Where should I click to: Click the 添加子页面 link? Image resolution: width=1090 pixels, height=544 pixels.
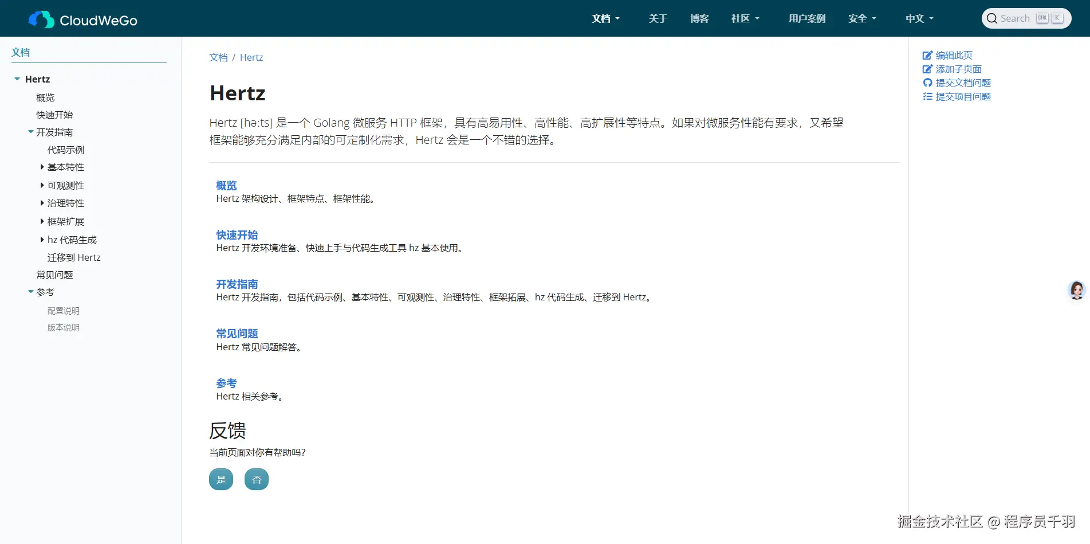coord(959,69)
